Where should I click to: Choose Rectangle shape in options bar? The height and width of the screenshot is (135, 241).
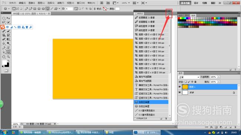coord(35,9)
